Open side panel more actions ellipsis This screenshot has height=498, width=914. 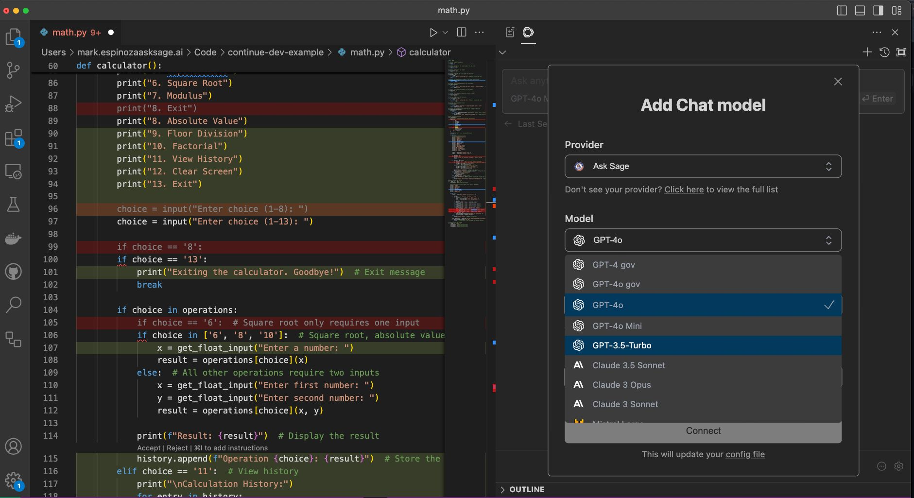click(x=877, y=33)
